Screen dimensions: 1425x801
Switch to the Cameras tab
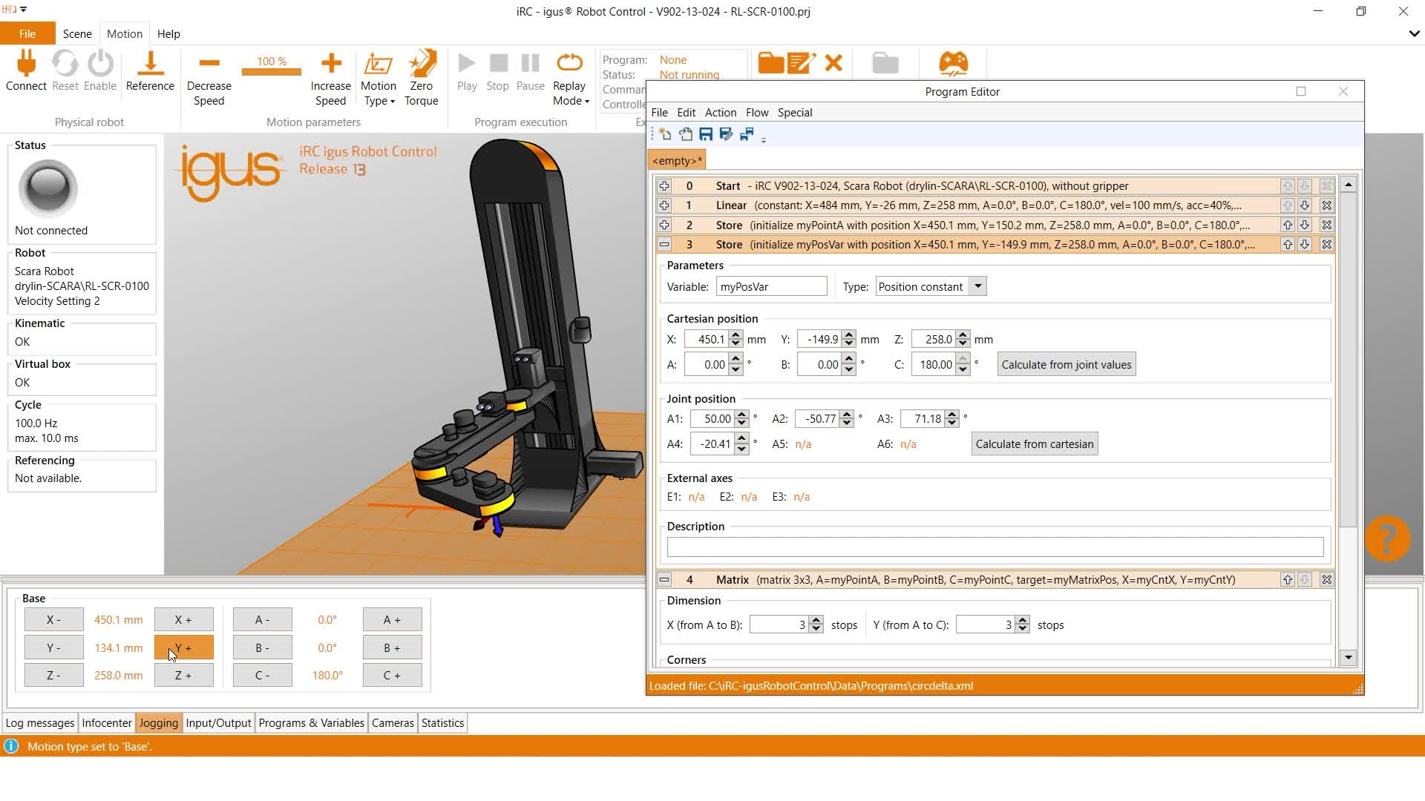click(x=393, y=722)
